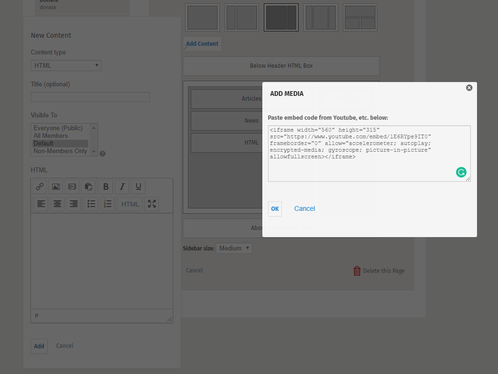Click Cancel in Add Media dialog

304,208
